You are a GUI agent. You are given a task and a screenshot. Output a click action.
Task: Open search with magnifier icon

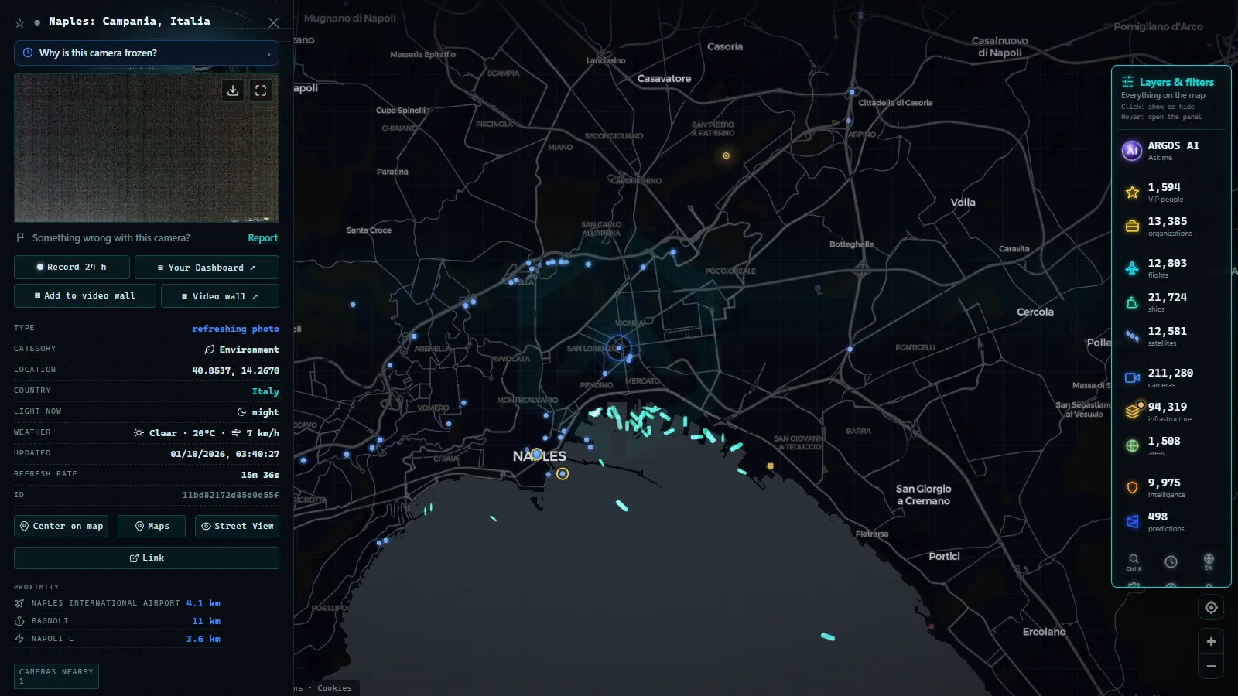(1134, 561)
